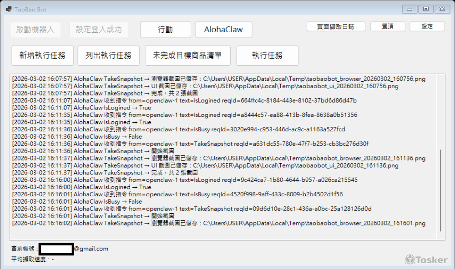Click 新增執行任務 to add a task

(42, 55)
